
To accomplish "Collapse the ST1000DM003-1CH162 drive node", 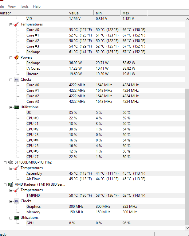I will click(x=5, y=162).
